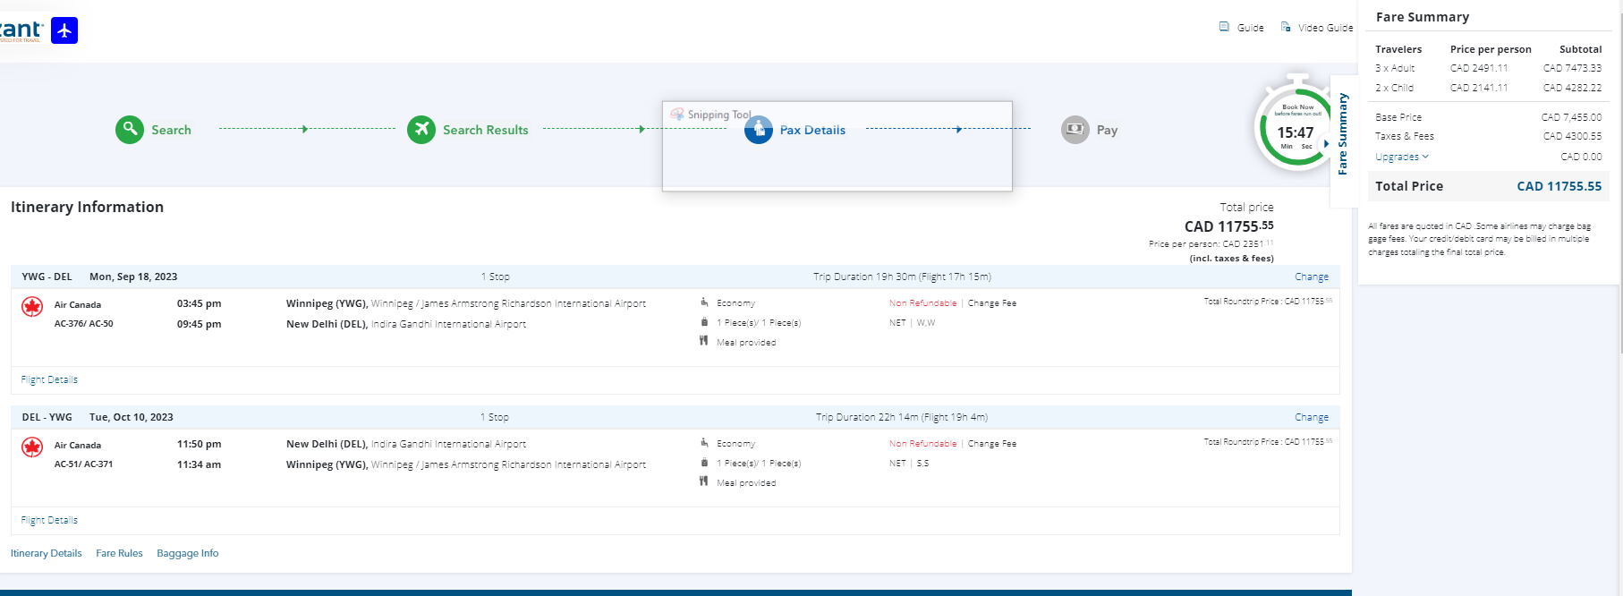Click the Book Now countdown timer
1623x596 pixels.
point(1294,127)
